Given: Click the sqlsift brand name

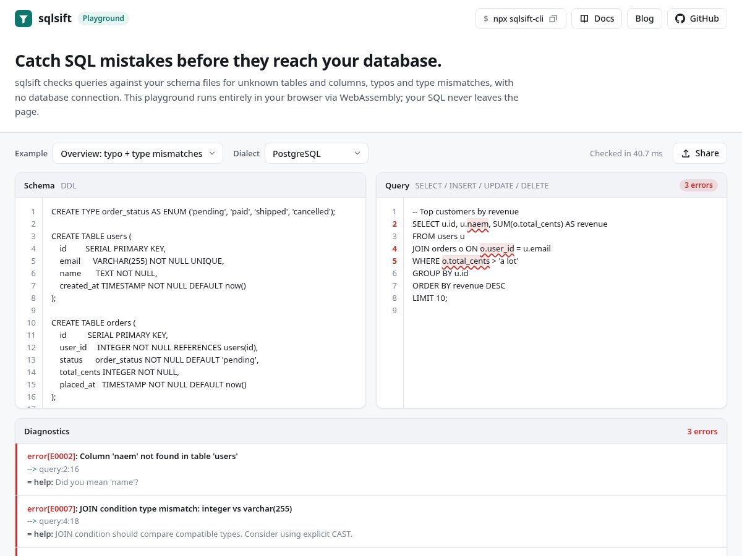Looking at the screenshot, I should [56, 19].
